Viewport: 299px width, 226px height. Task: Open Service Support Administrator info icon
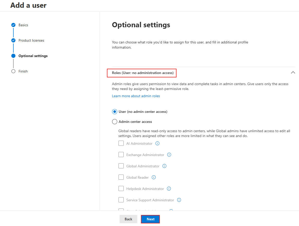pyautogui.click(x=179, y=200)
